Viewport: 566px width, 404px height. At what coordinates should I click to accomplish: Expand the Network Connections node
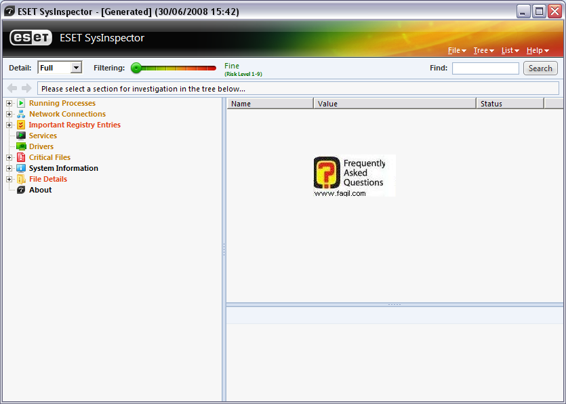(x=9, y=114)
